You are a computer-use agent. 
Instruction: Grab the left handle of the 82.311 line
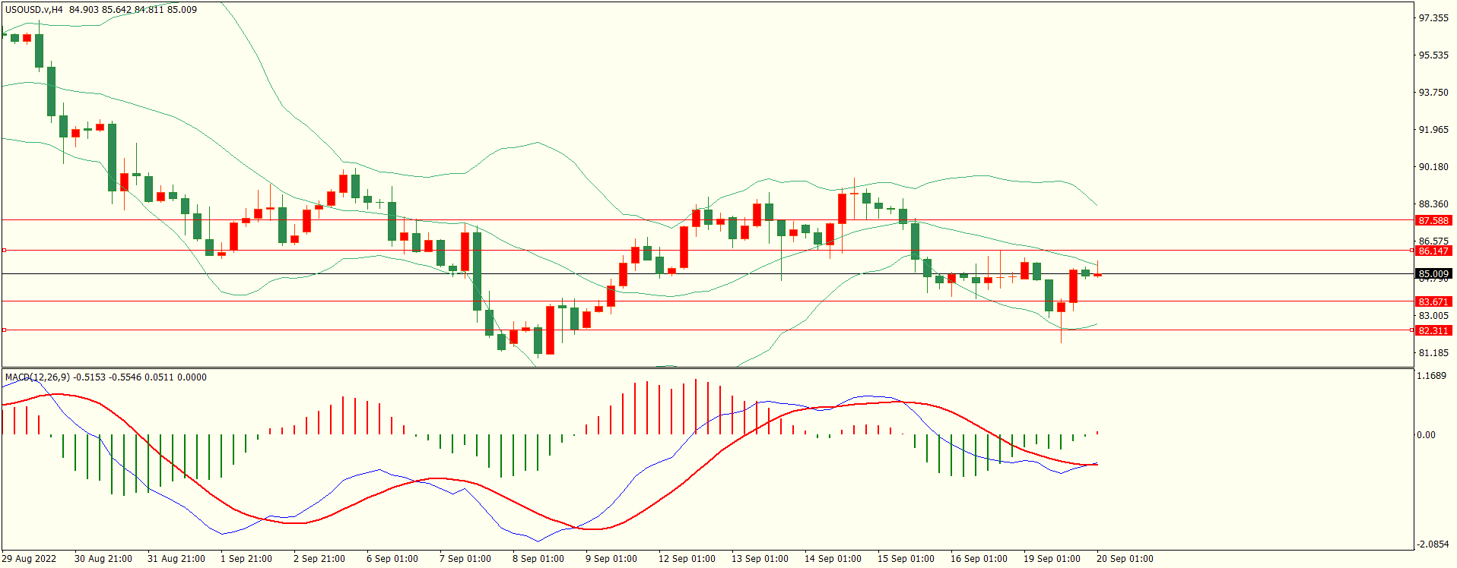pyautogui.click(x=5, y=330)
